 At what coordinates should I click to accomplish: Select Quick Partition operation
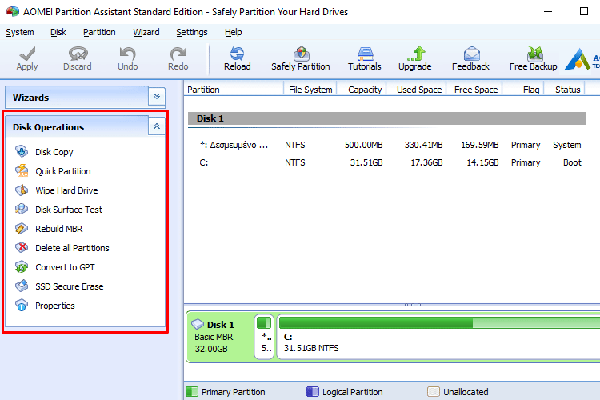pos(63,171)
